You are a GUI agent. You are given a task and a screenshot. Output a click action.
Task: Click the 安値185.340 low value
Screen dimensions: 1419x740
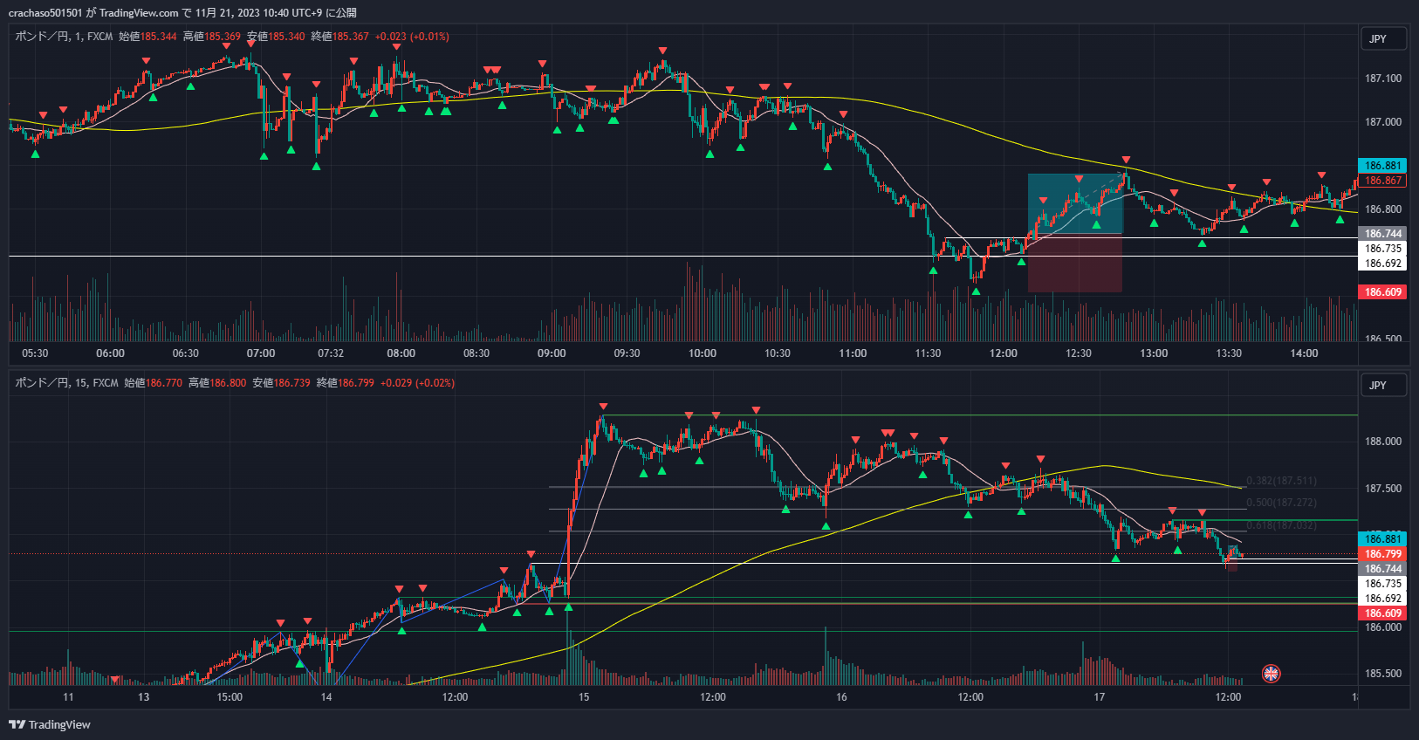click(276, 37)
